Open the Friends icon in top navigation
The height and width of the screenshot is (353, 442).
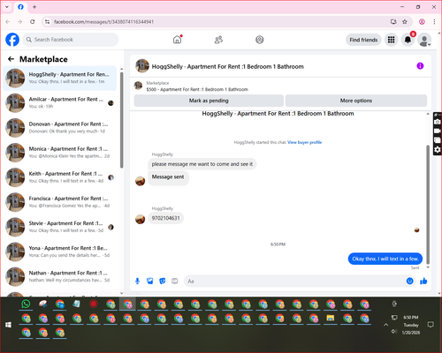tap(218, 40)
